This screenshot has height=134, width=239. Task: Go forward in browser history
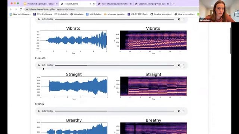(16, 9)
